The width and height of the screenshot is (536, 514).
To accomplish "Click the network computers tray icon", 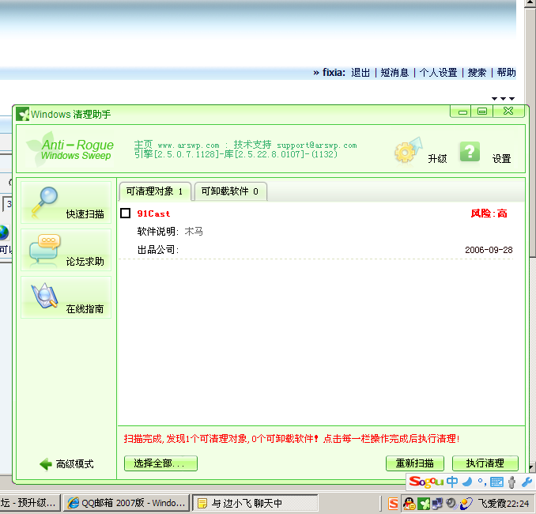I will 437,504.
